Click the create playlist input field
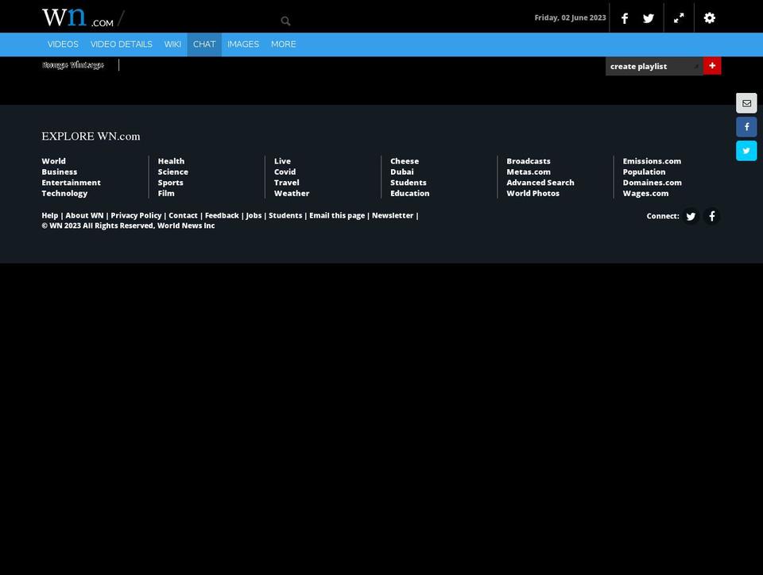This screenshot has height=575, width=763. pos(654,66)
